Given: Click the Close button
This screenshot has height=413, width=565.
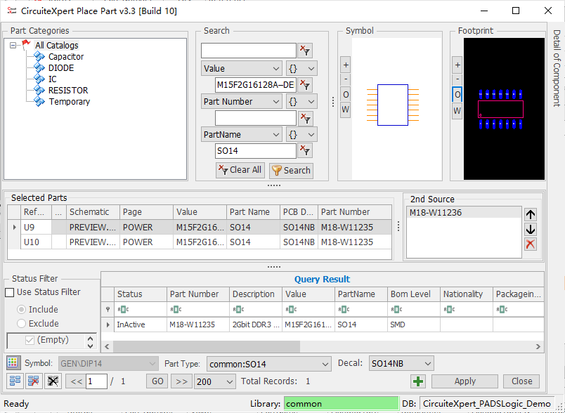Looking at the screenshot, I should pyautogui.click(x=521, y=381).
